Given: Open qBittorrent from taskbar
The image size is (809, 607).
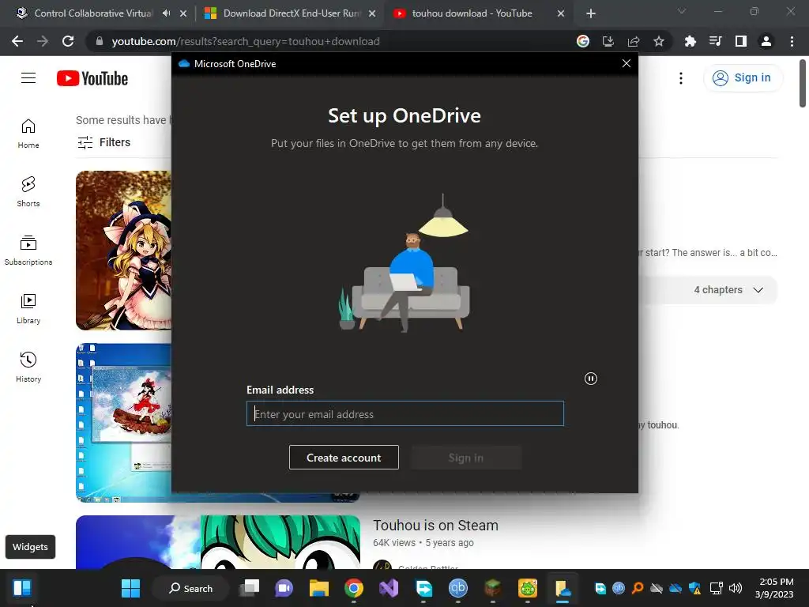Looking at the screenshot, I should point(458,588).
